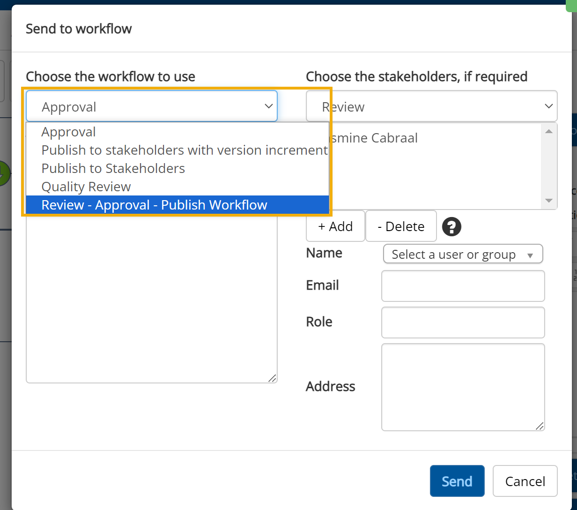Click the Send button
Viewport: 577px width, 510px height.
pos(457,481)
